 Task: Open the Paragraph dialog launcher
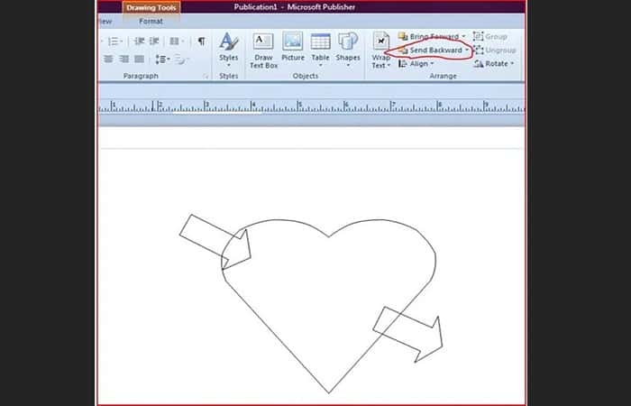pos(206,76)
